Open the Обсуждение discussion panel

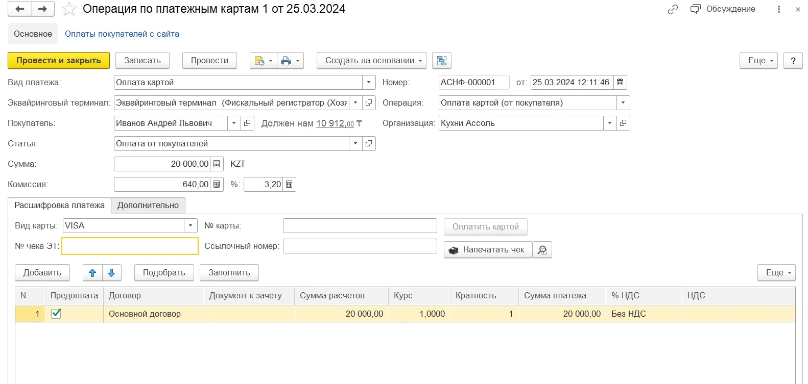(x=722, y=9)
